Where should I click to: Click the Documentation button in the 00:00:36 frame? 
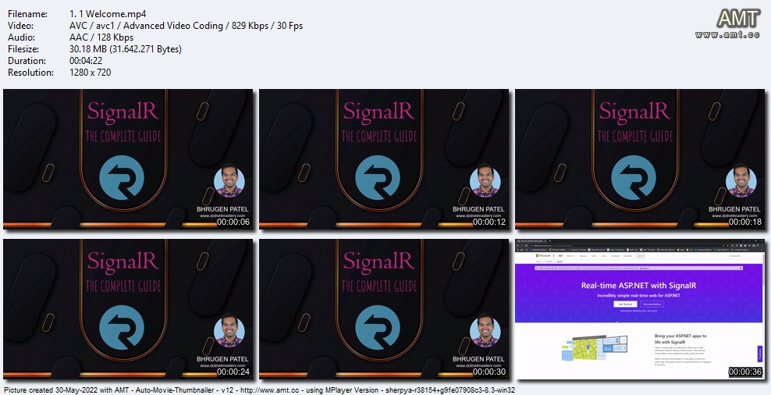point(652,304)
